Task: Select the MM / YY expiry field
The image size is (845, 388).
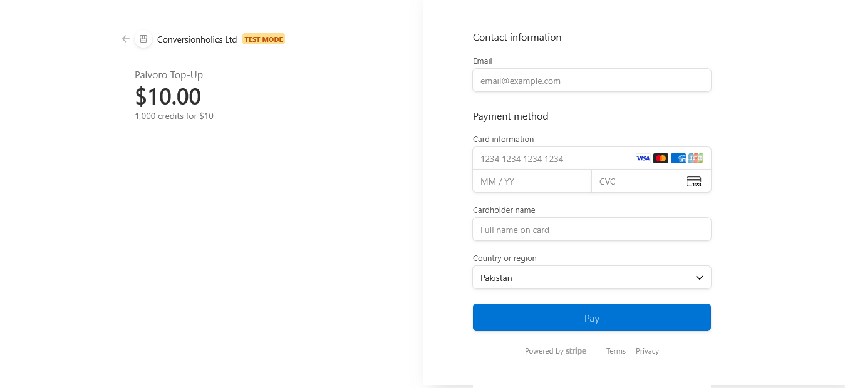Action: (x=532, y=181)
